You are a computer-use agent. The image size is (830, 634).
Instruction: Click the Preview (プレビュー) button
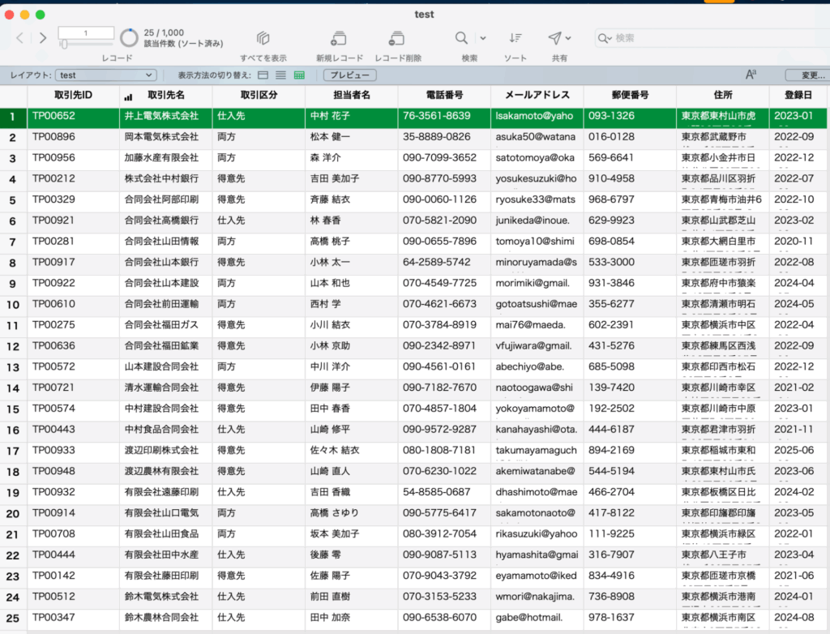click(x=350, y=75)
